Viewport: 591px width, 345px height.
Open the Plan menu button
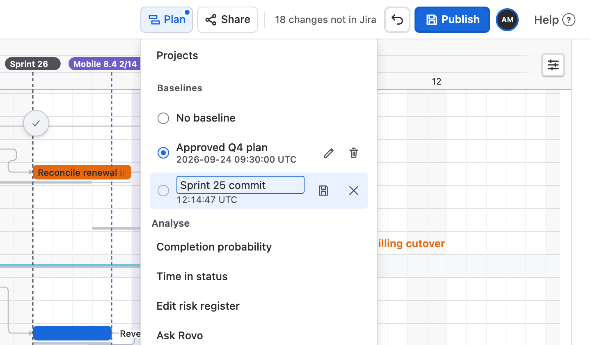(x=167, y=19)
